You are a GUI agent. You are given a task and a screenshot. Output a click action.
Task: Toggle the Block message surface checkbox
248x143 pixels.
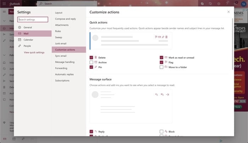pos(161,131)
